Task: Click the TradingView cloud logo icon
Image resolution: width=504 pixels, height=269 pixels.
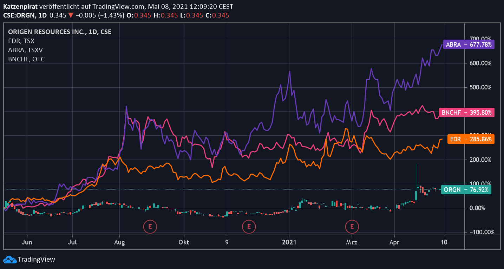Action: click(x=9, y=260)
